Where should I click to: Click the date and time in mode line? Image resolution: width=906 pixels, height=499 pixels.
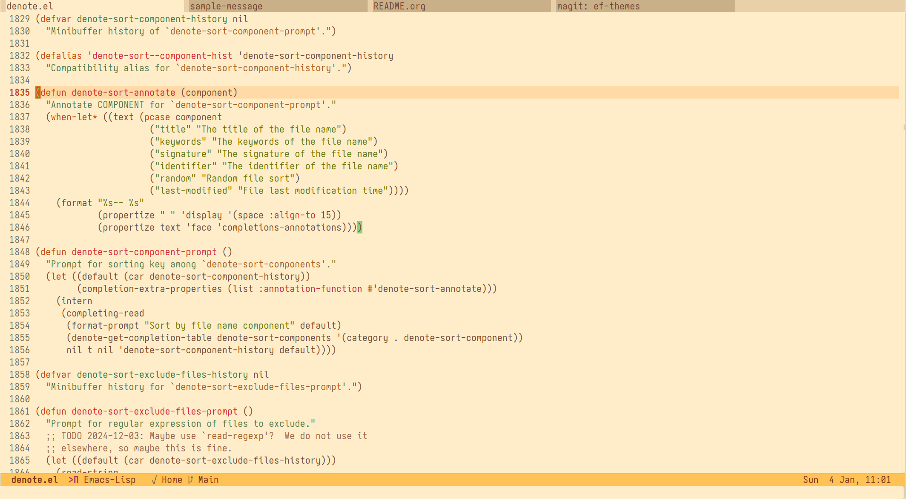[847, 480]
